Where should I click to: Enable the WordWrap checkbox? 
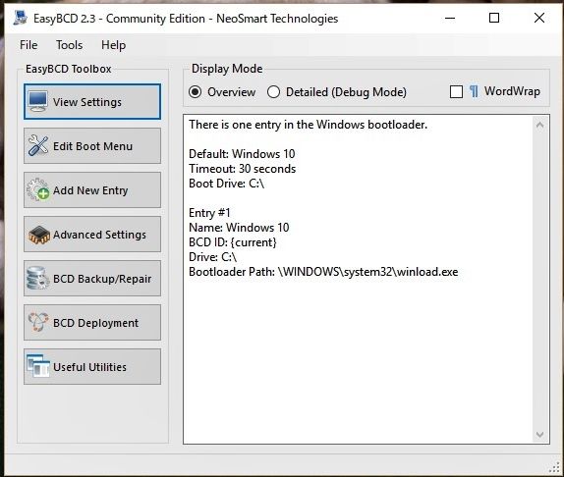tap(456, 92)
